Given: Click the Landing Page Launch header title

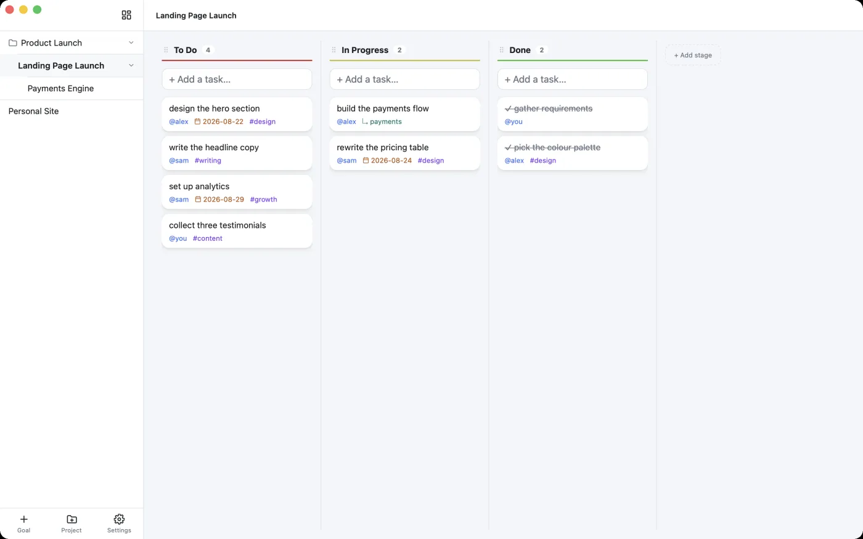Looking at the screenshot, I should click(196, 15).
